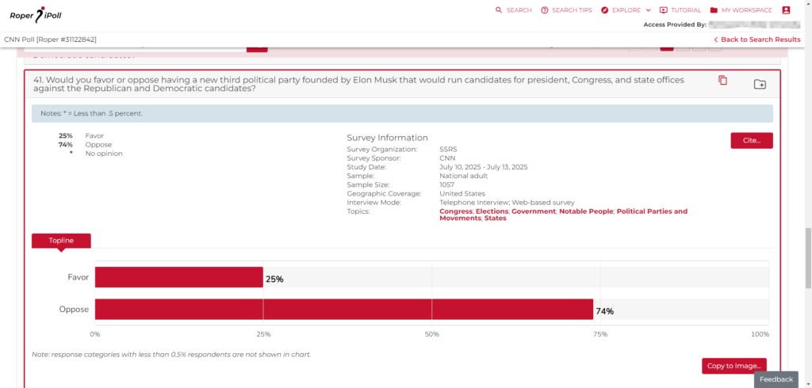Click the Cite... button
The width and height of the screenshot is (812, 388).
(751, 140)
